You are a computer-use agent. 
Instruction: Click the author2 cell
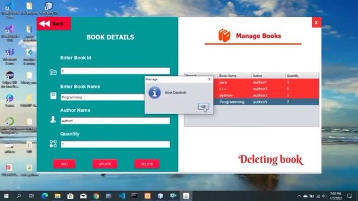(268, 95)
